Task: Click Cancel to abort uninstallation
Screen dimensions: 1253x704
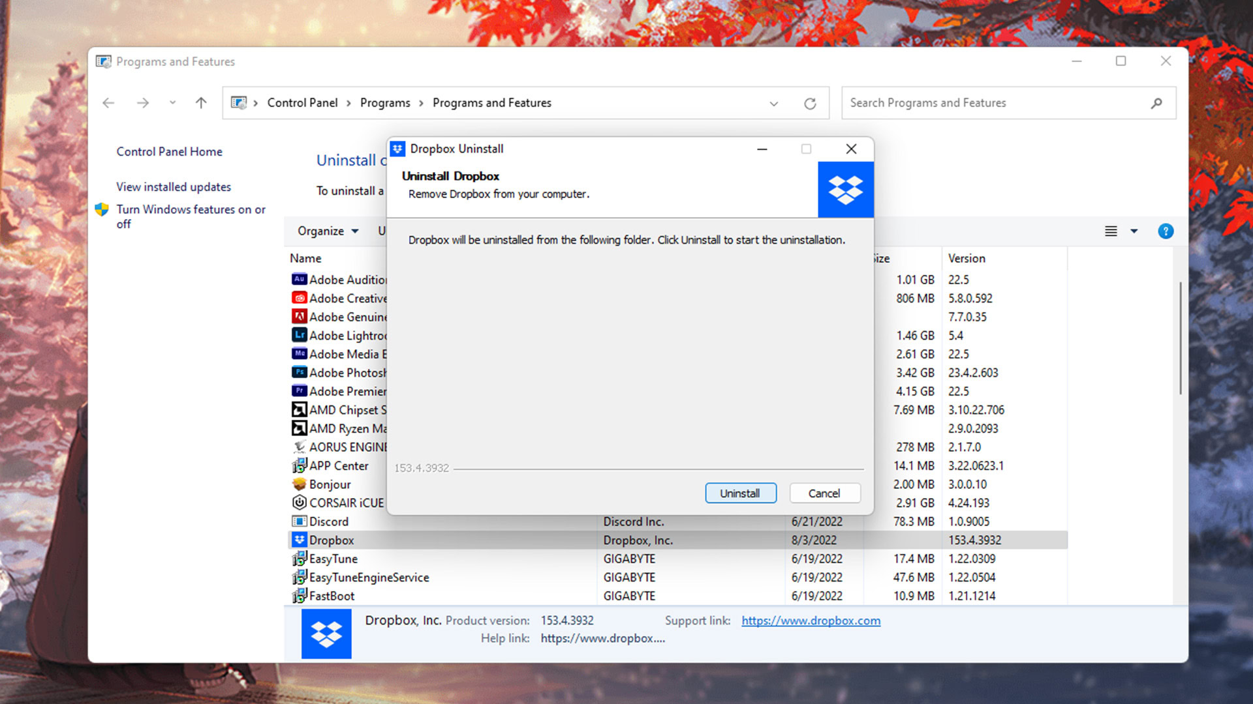Action: [824, 493]
